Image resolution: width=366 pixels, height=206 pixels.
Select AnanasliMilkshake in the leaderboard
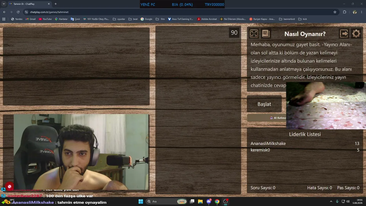click(x=268, y=144)
